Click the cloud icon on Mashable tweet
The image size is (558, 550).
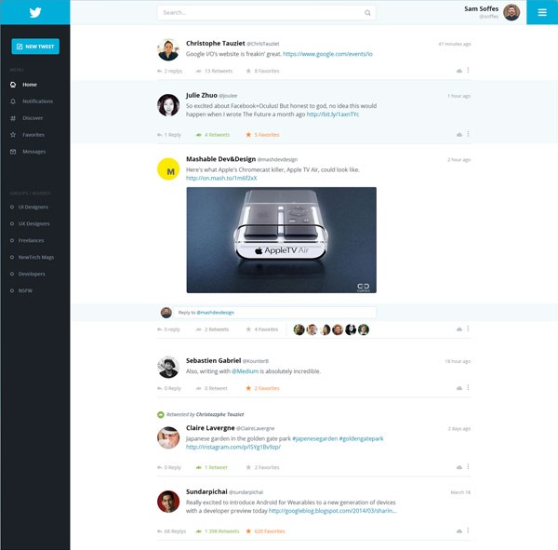pos(459,329)
